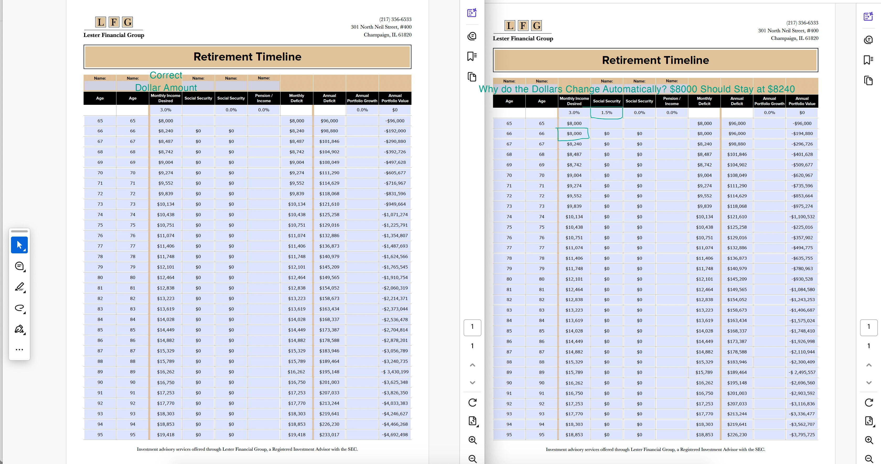Open the comment tool in floating toolbar
The image size is (881, 464).
[19, 266]
